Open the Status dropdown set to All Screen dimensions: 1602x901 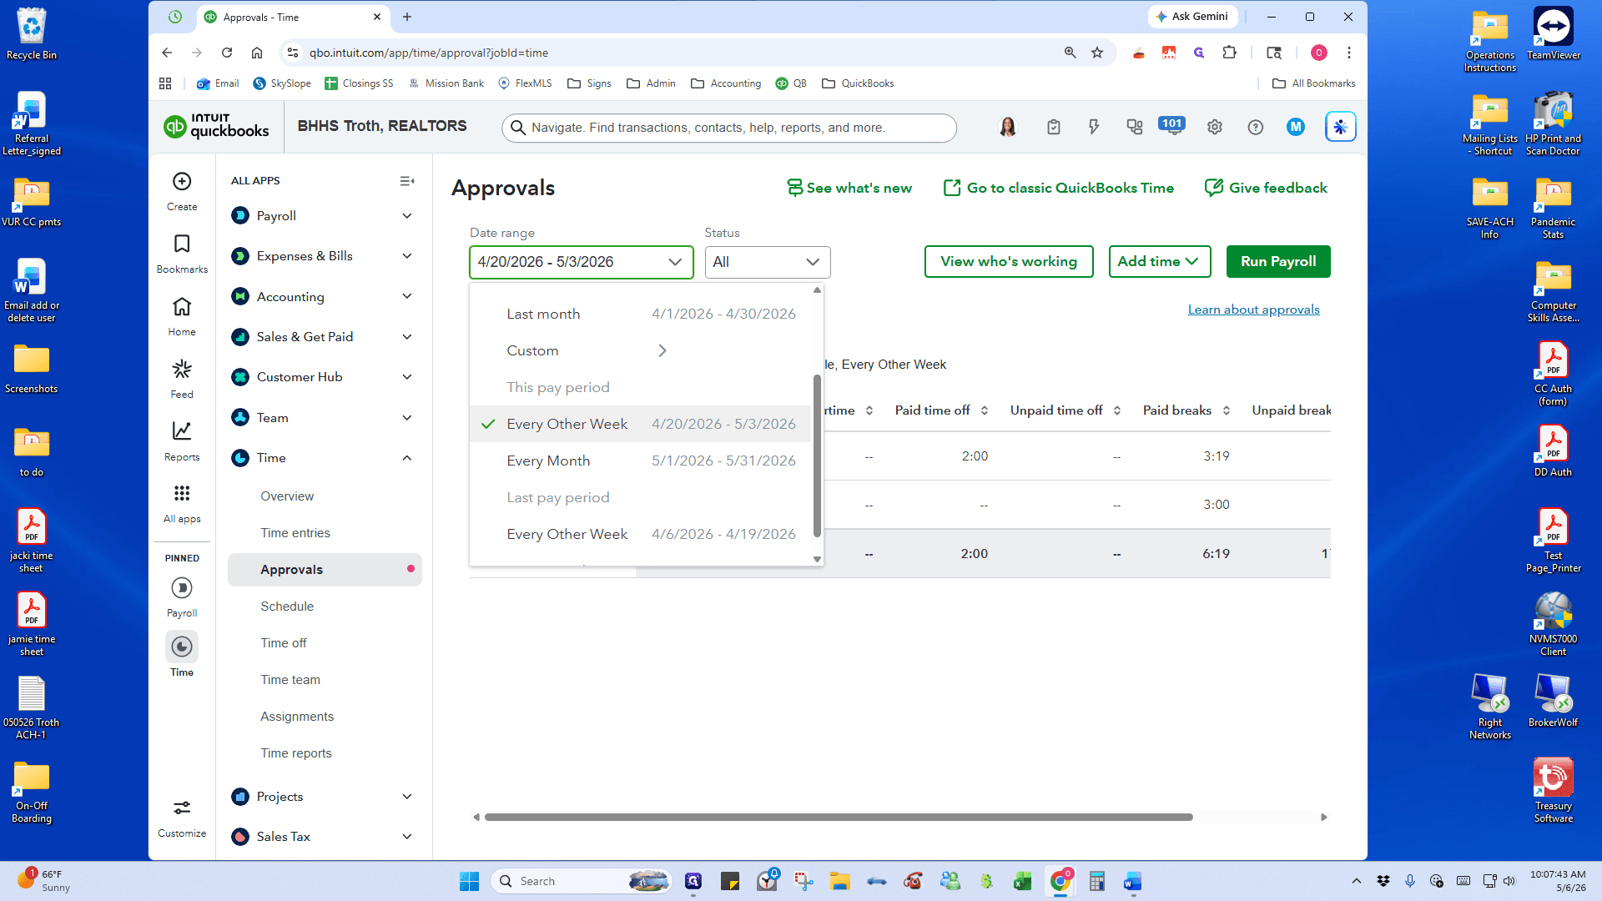(768, 262)
